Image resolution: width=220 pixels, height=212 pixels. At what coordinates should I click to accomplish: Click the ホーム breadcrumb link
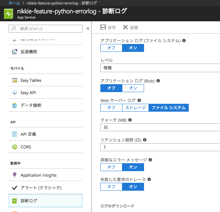coord(14,3)
